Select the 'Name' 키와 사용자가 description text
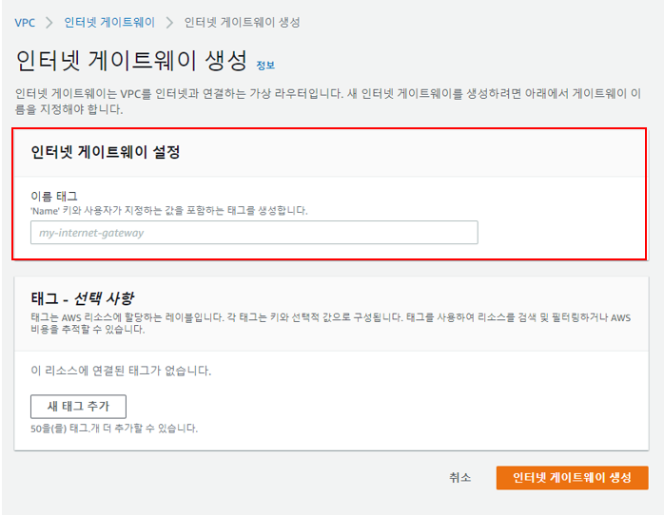Viewport: 664px width, 515px height. 169,211
